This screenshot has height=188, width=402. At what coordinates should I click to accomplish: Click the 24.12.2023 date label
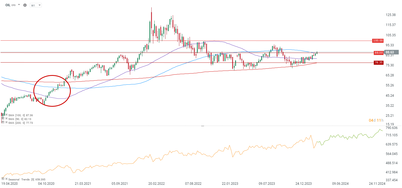304,184
